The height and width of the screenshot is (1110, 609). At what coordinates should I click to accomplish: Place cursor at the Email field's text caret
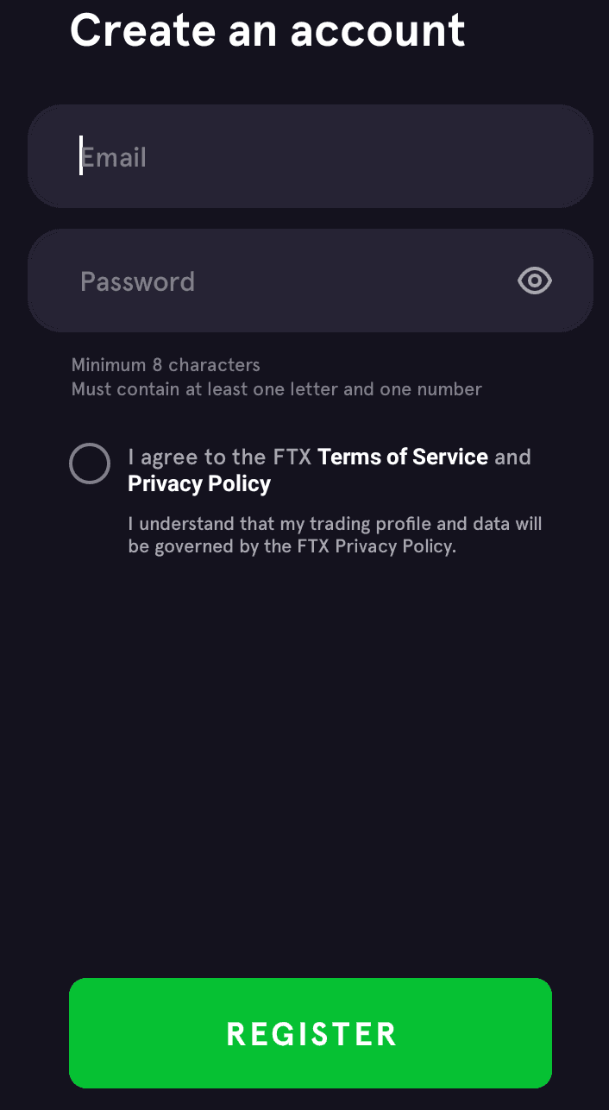(x=81, y=156)
